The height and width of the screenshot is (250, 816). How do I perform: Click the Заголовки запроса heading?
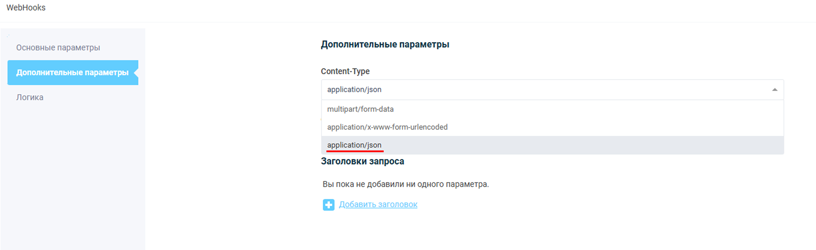[362, 161]
